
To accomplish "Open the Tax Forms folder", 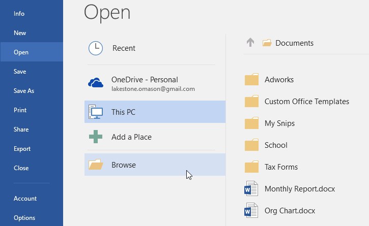I will tap(281, 167).
